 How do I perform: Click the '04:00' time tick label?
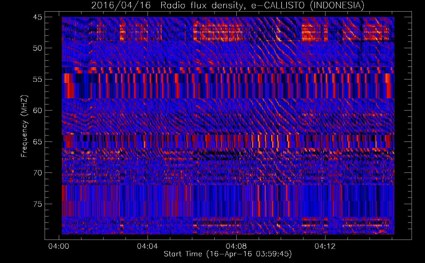[x=59, y=246]
